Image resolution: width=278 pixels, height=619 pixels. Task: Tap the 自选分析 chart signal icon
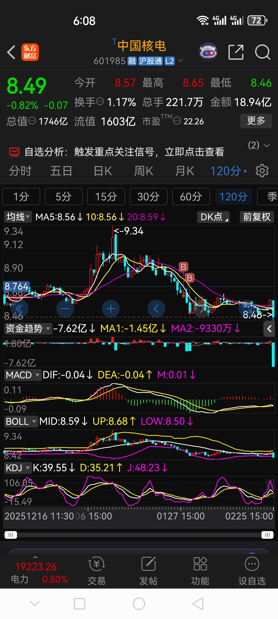click(x=14, y=152)
